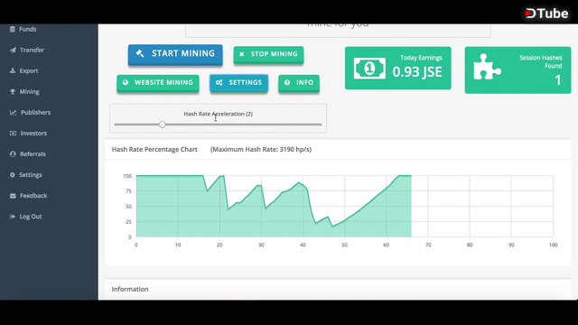578x325 pixels.
Task: Click the Hash Rate Acceleration slider track
Action: [219, 125]
